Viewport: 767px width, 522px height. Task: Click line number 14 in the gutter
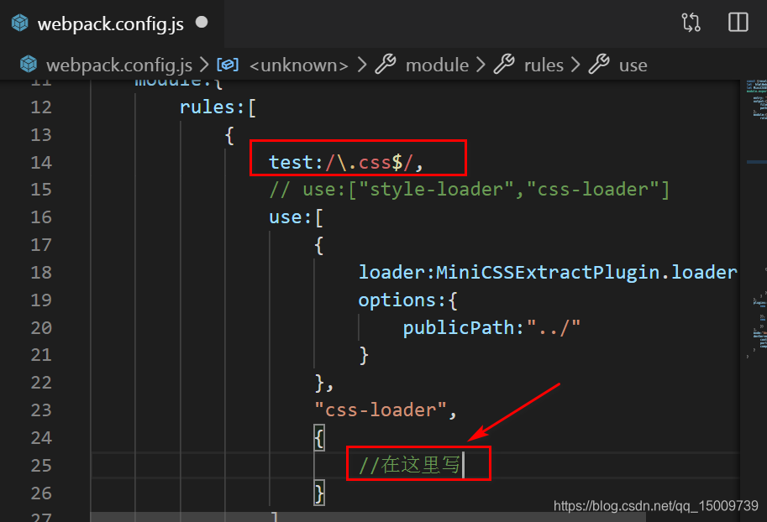tap(41, 161)
